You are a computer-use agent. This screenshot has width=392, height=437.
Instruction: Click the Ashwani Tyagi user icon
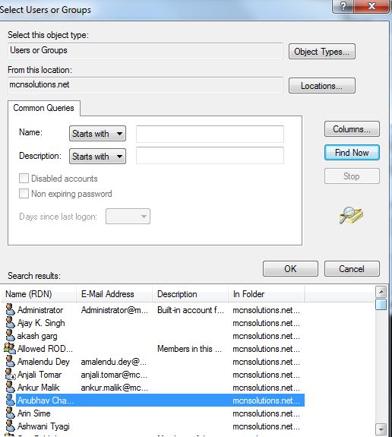click(x=11, y=426)
